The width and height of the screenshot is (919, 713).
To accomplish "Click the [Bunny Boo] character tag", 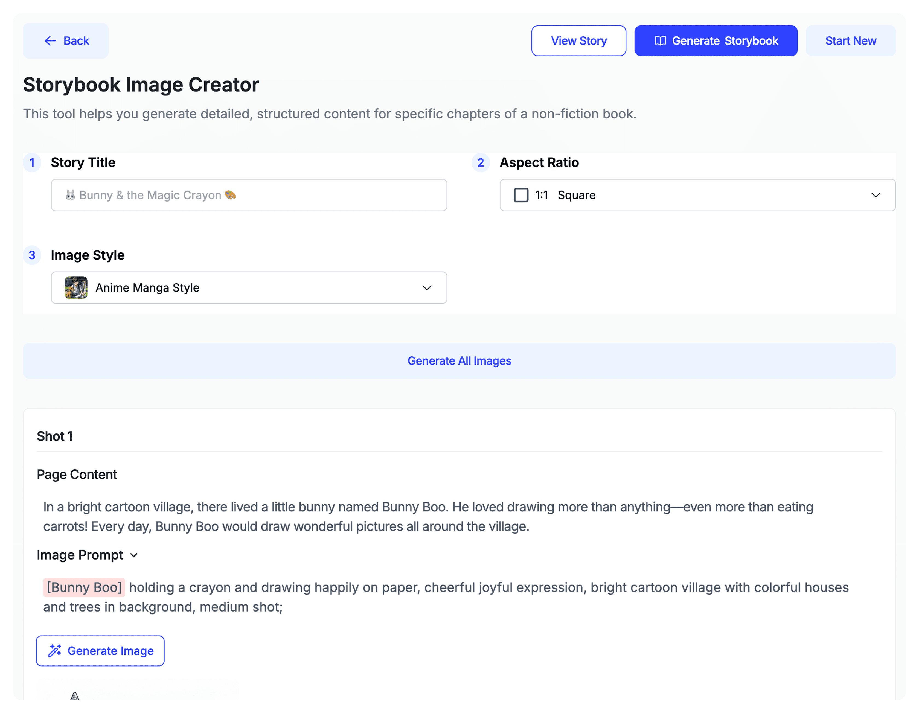I will (x=84, y=587).
